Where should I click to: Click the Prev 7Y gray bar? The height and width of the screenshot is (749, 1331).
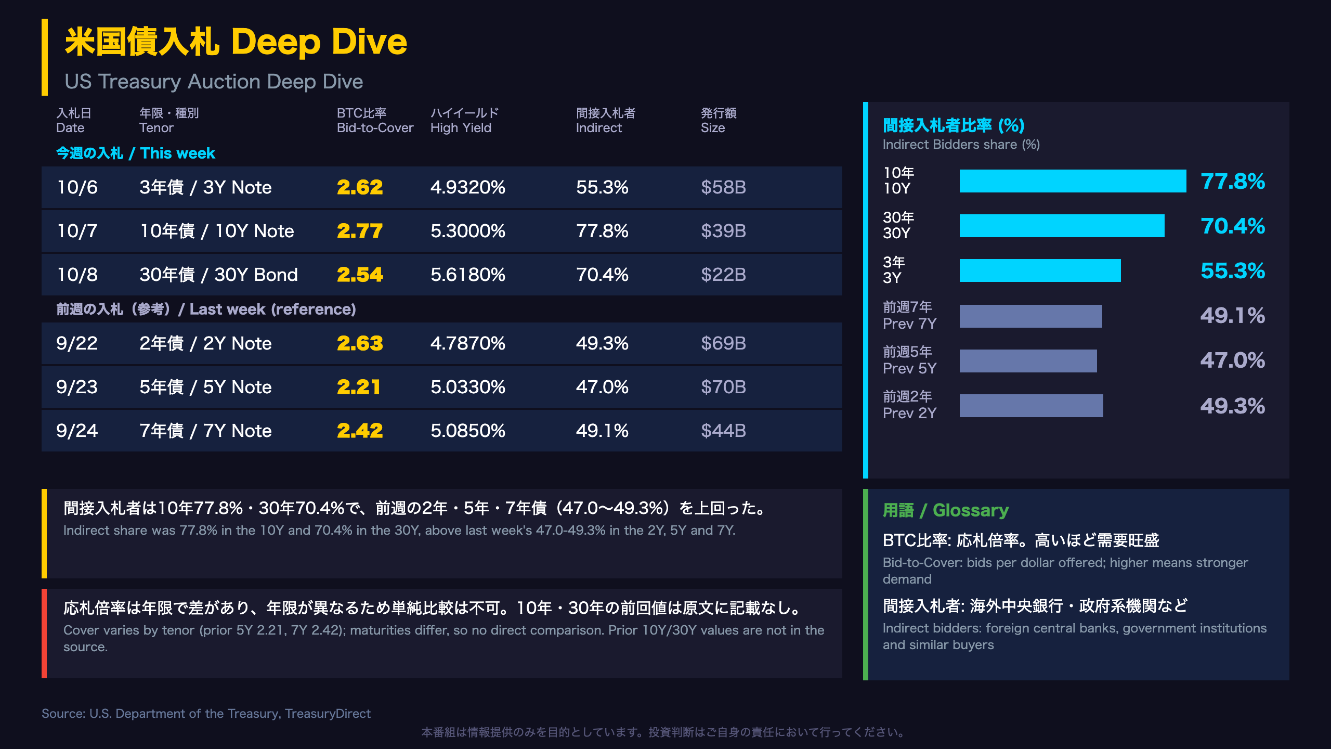(x=1030, y=316)
